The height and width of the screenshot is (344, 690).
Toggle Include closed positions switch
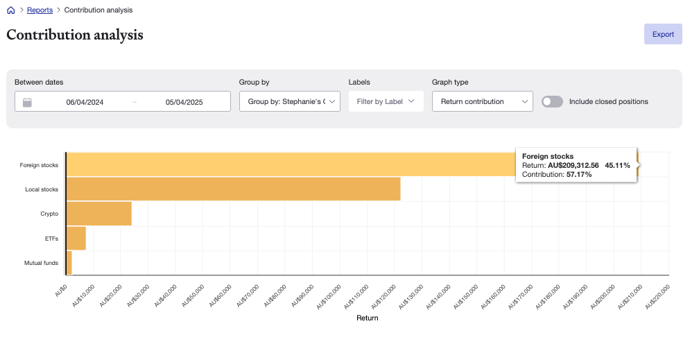click(552, 102)
